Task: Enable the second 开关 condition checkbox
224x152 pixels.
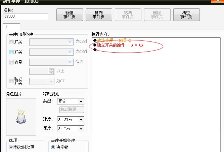Action: coord(11,52)
